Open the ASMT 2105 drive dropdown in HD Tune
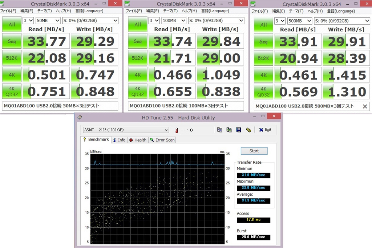Viewport: 372px width, 248px height. click(x=126, y=130)
